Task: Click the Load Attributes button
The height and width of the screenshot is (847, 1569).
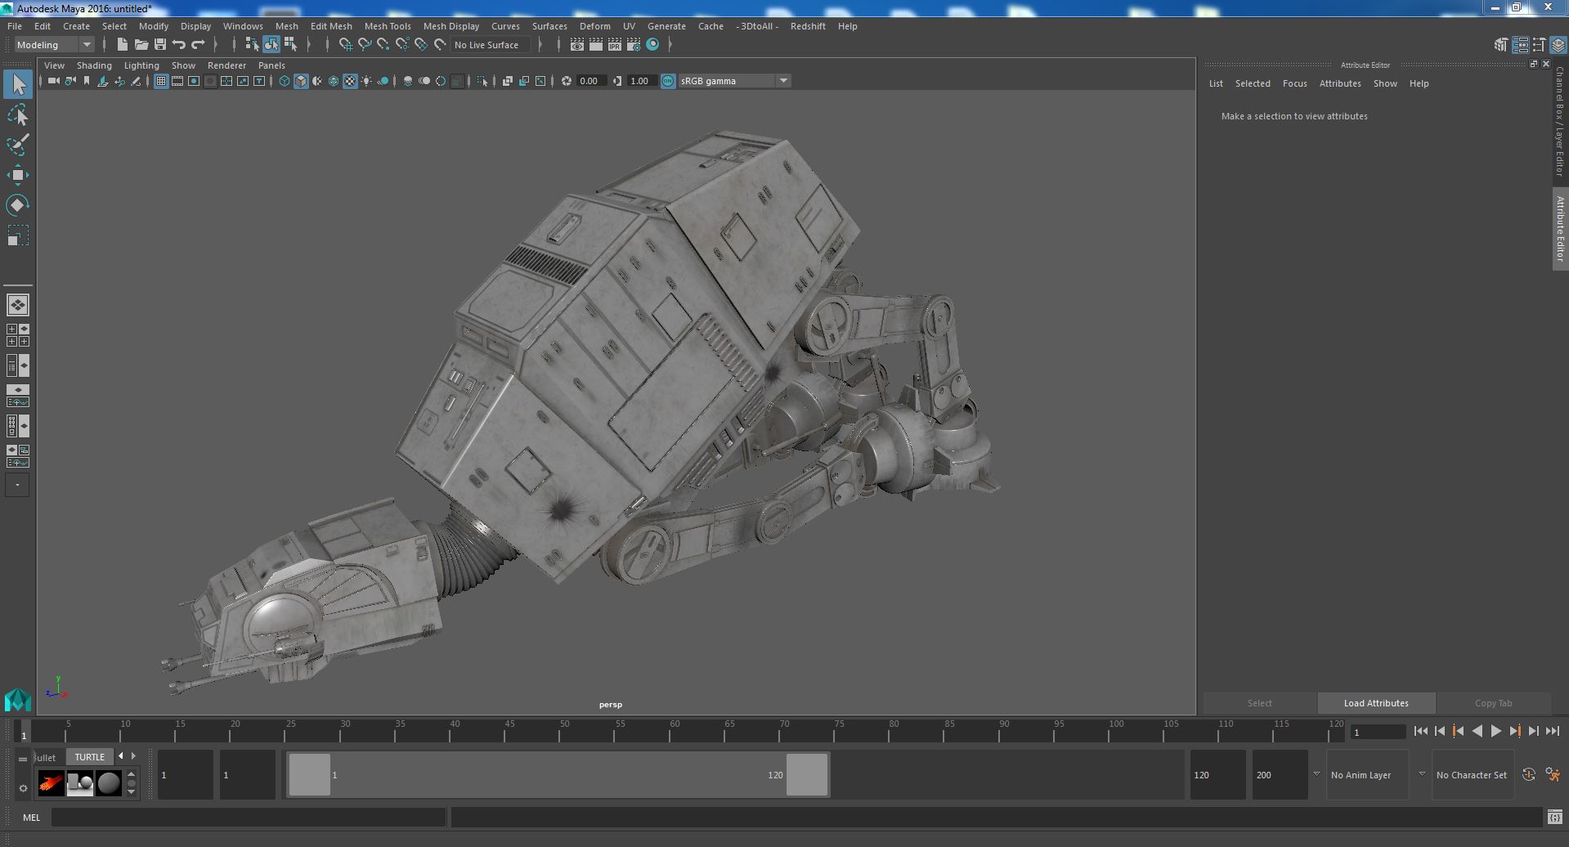Action: 1376,703
